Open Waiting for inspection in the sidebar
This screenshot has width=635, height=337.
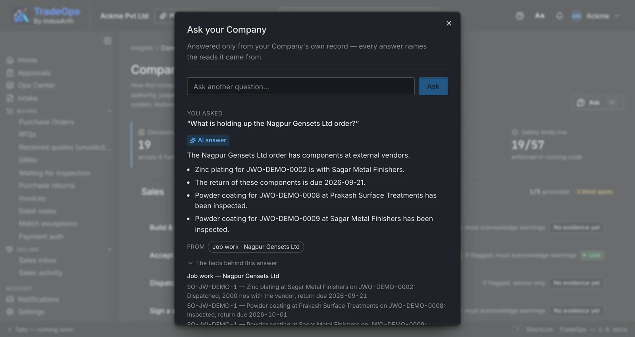54,173
